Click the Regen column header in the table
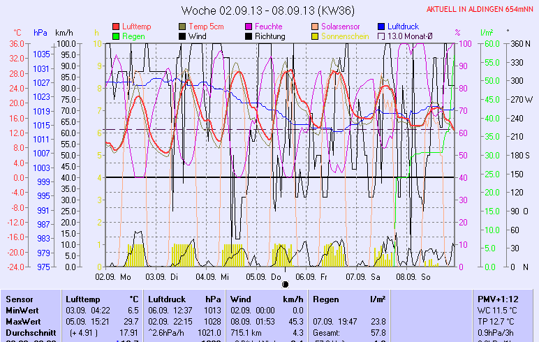Screen dimensions: 539x342 click(327, 299)
